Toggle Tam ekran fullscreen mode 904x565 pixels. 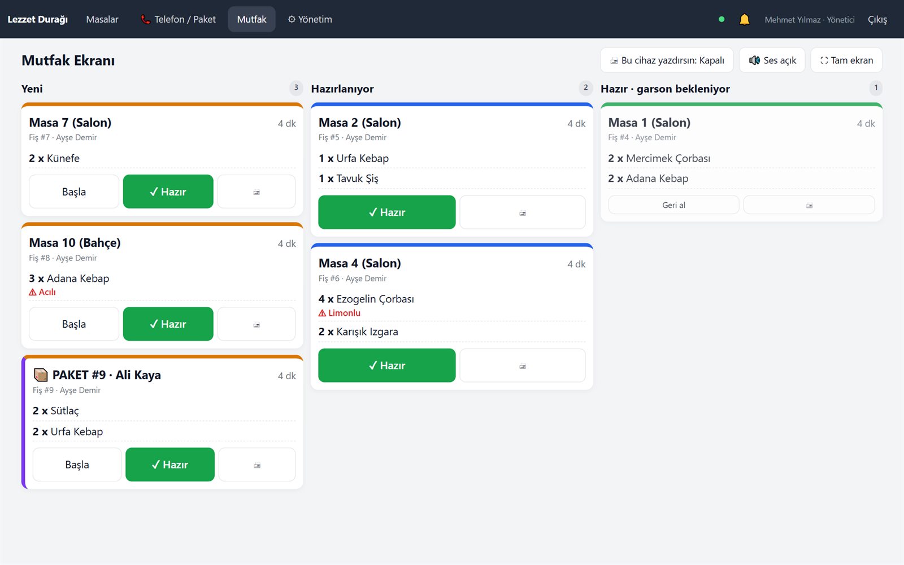(846, 60)
